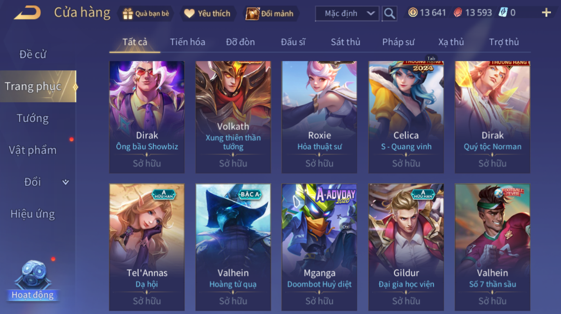The height and width of the screenshot is (314, 561).
Task: Select the Pháp sư category tab
Action: (398, 42)
